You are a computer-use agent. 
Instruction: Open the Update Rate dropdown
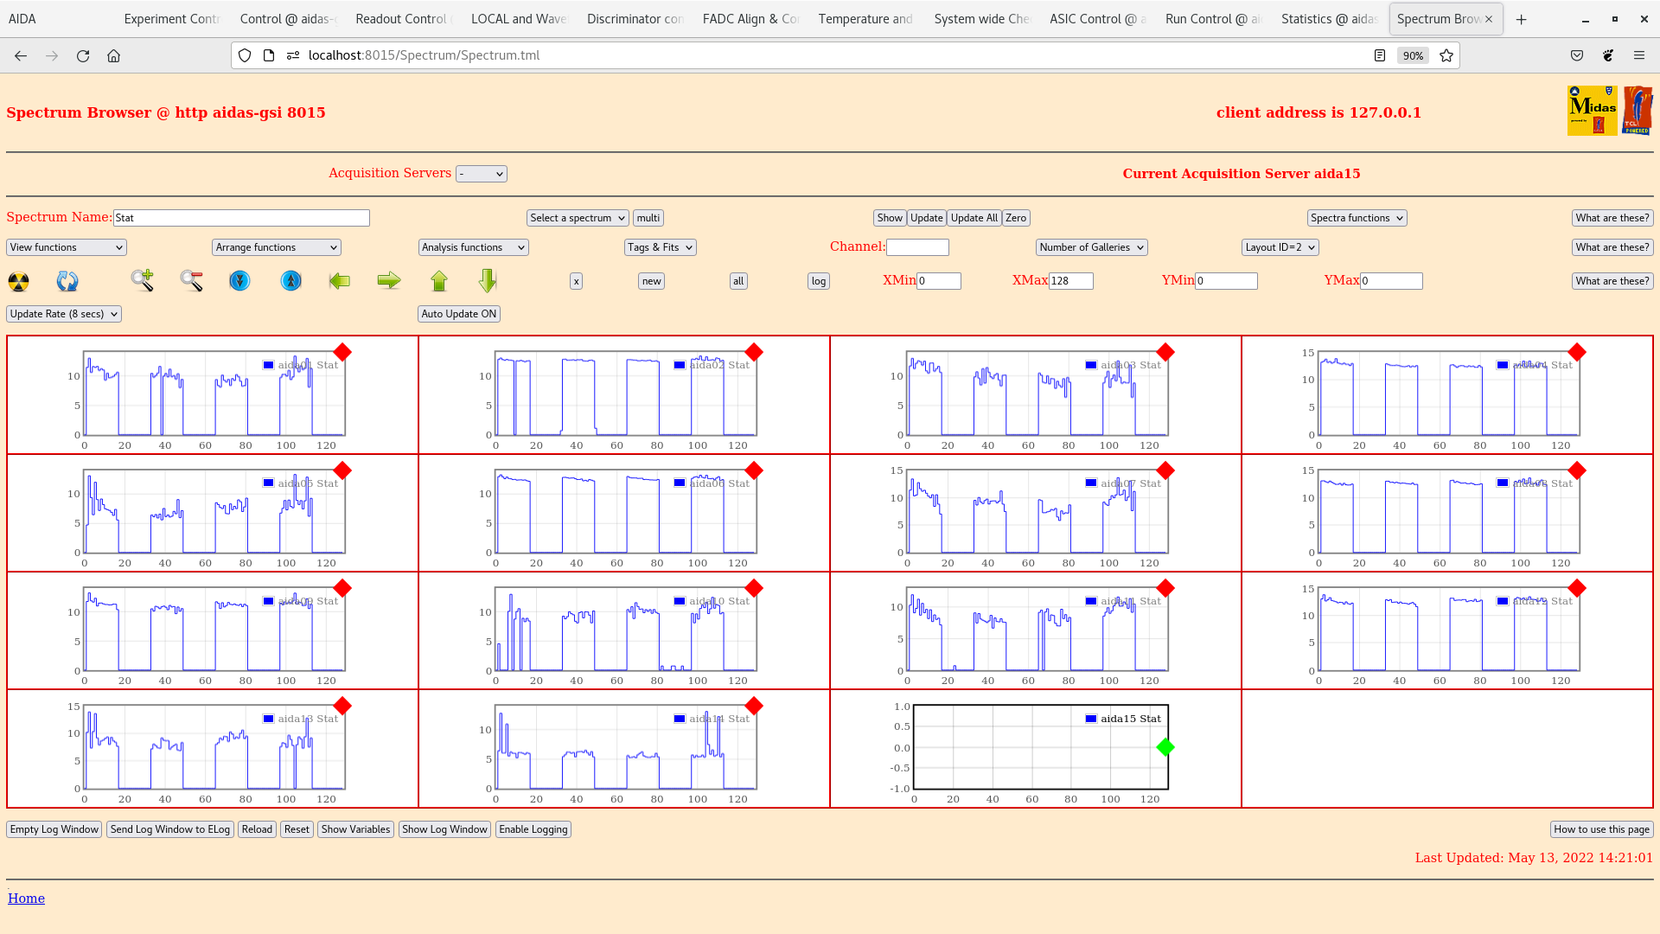click(x=64, y=314)
